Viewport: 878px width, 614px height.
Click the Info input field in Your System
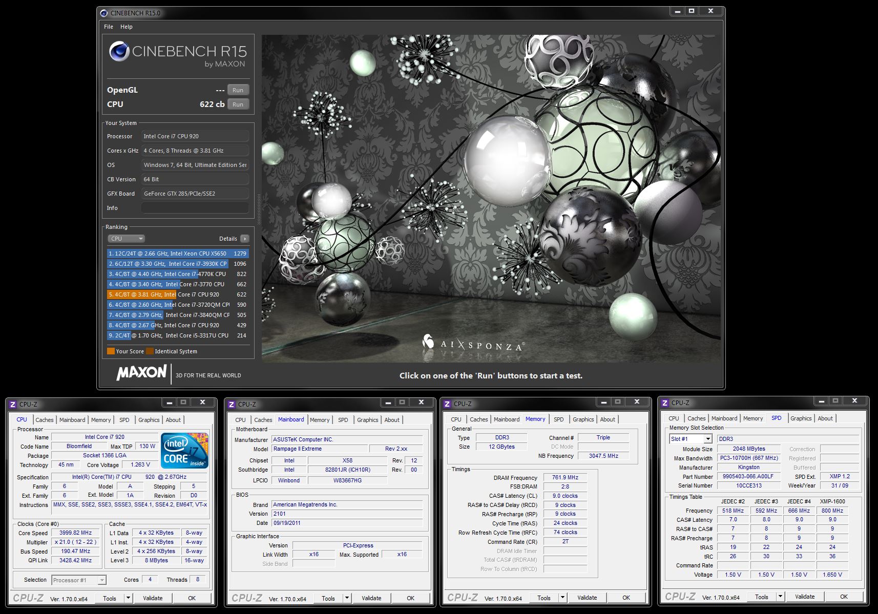(195, 208)
